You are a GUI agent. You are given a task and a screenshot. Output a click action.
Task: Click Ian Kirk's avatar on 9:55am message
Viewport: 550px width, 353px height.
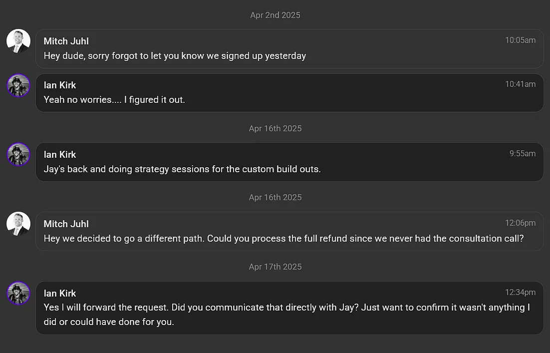18,154
